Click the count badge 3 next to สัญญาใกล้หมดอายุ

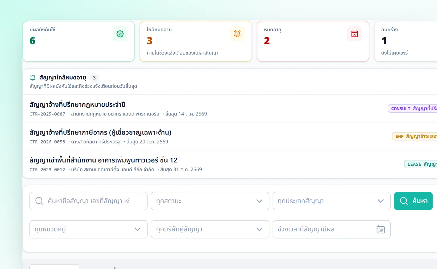tap(94, 78)
